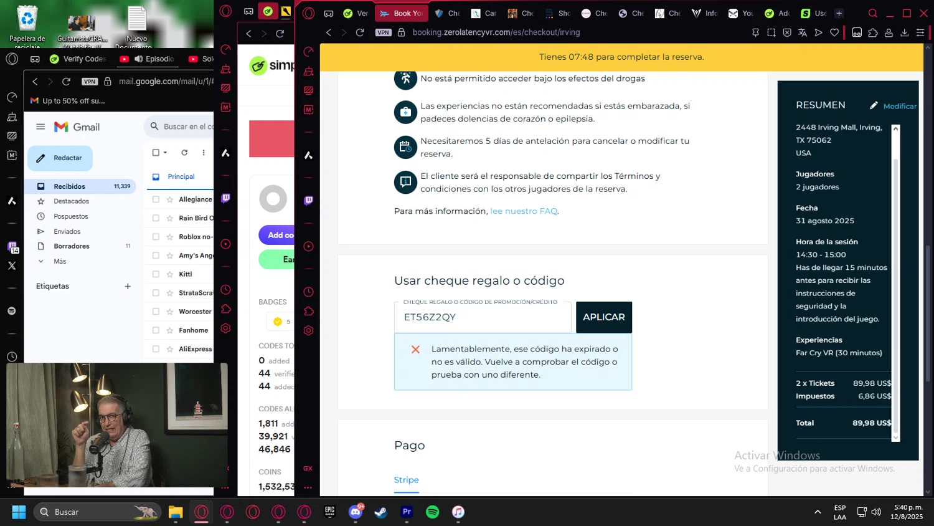Click the checkout page address bar URL
The height and width of the screenshot is (526, 934).
click(x=496, y=32)
